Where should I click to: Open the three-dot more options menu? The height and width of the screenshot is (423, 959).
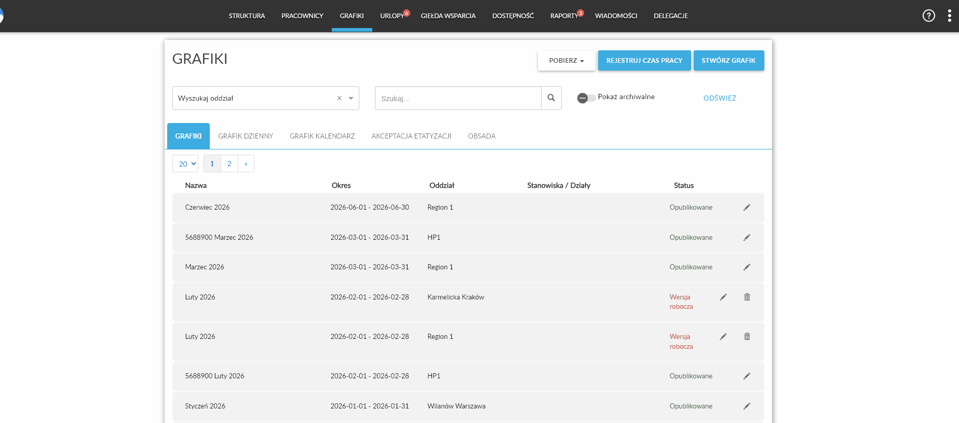[x=949, y=16]
